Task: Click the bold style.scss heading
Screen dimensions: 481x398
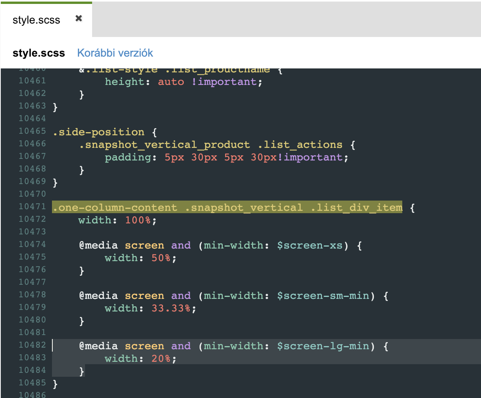Action: click(39, 53)
